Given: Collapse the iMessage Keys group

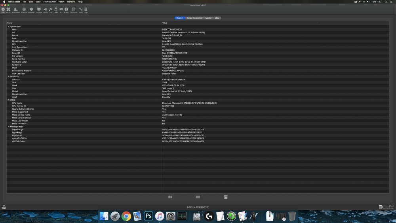Looking at the screenshot, I should click(8, 126).
